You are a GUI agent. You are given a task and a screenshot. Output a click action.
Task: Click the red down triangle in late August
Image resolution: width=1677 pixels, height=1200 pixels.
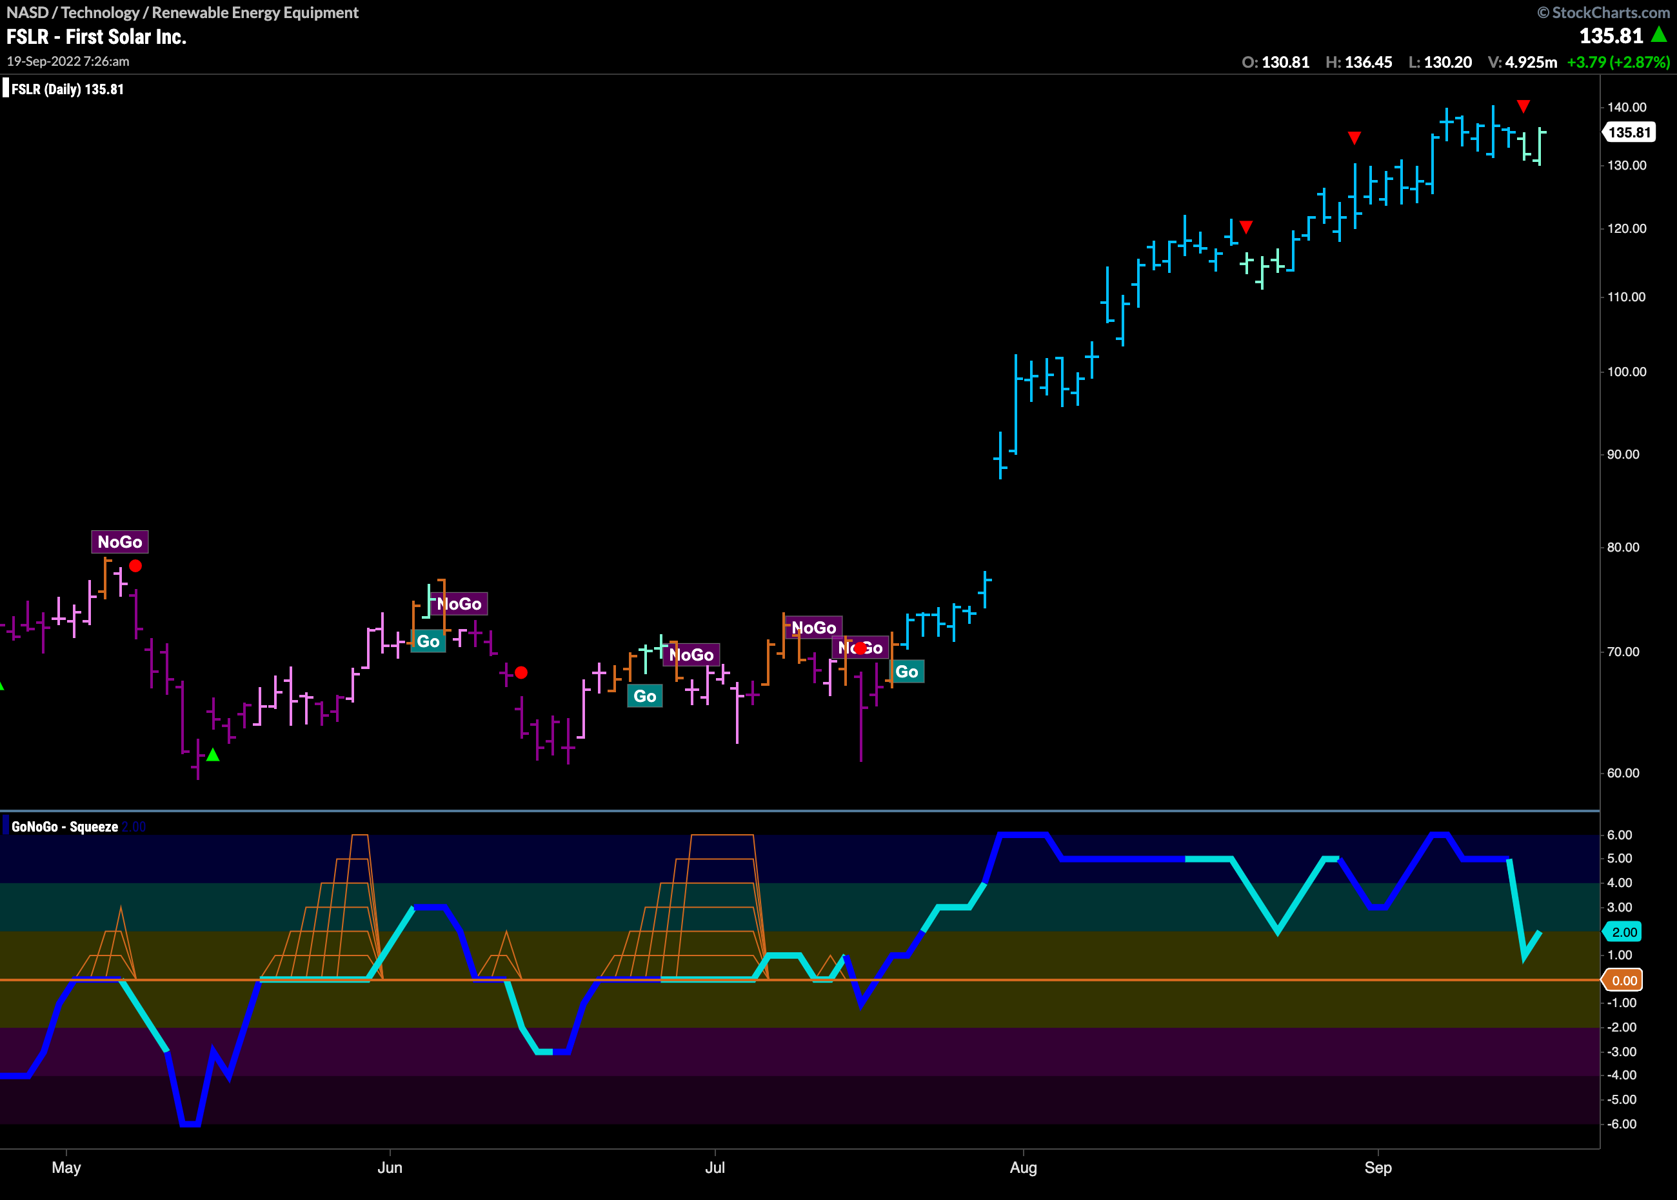point(1354,138)
